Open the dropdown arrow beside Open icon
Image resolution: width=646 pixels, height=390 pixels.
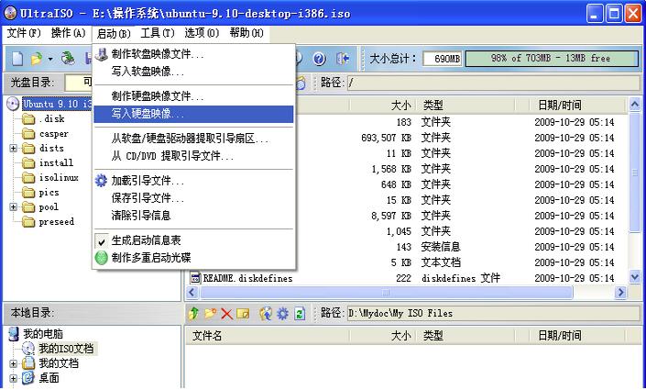pos(50,59)
